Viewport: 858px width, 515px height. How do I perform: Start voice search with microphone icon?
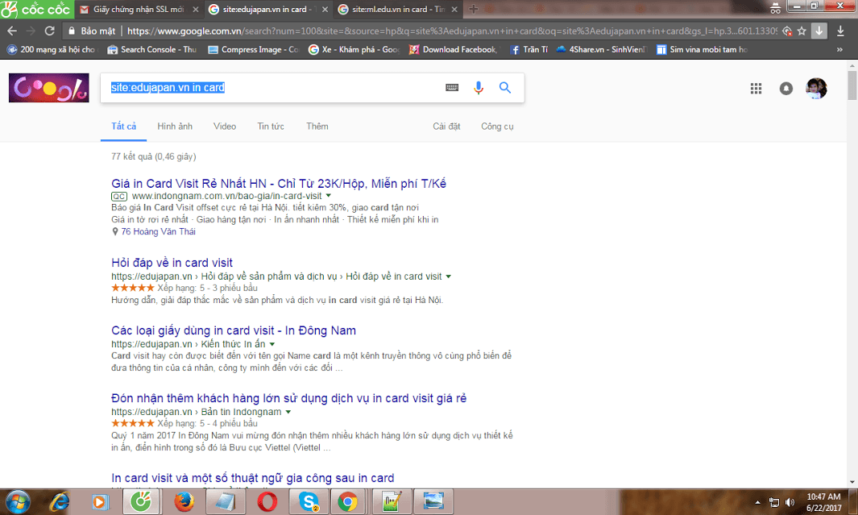pos(479,88)
